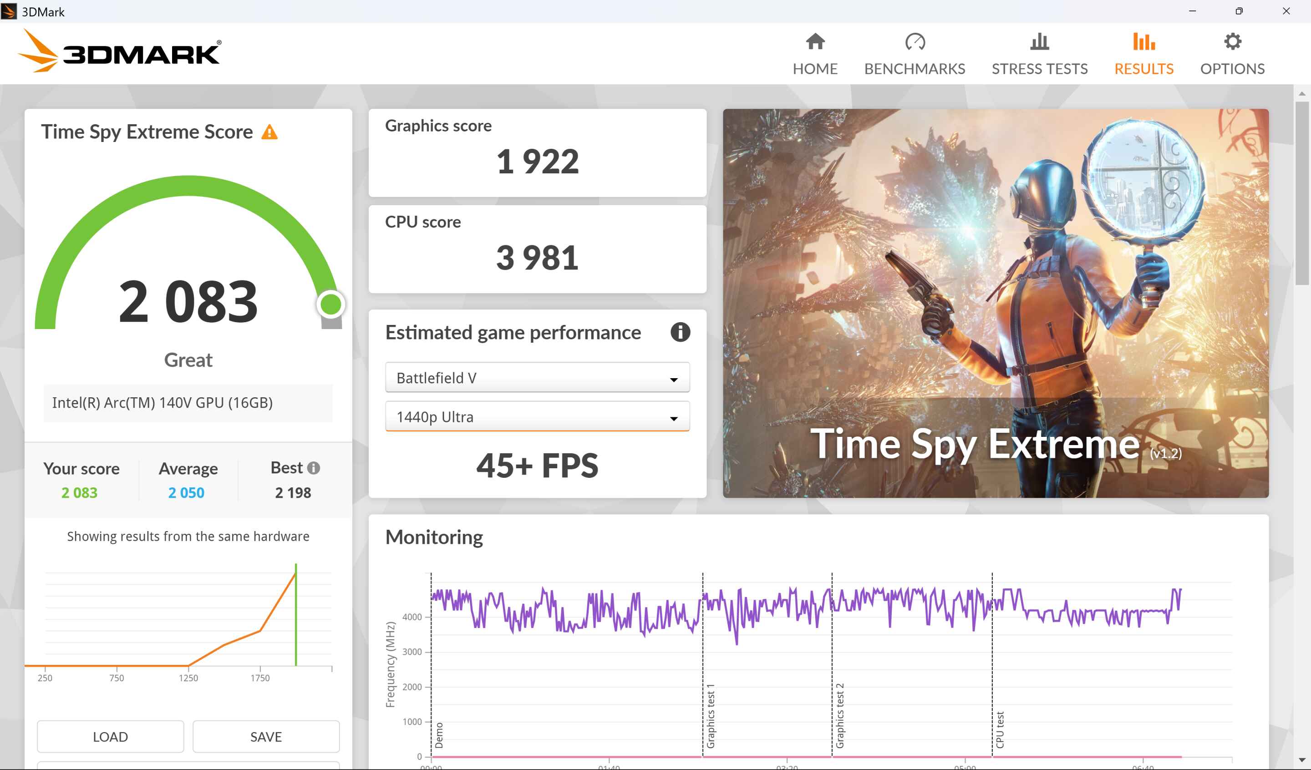Switch to the BENCHMARKS tab

[x=914, y=69]
